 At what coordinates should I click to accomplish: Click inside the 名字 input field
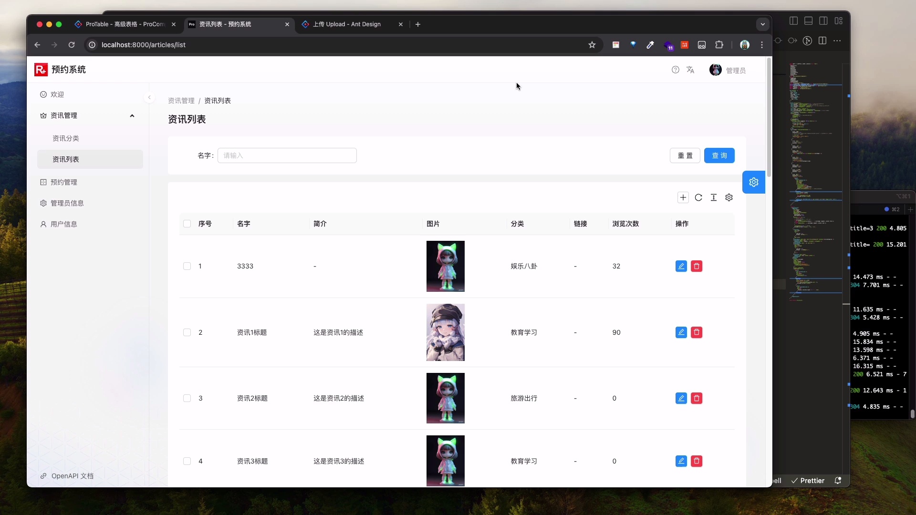(287, 155)
